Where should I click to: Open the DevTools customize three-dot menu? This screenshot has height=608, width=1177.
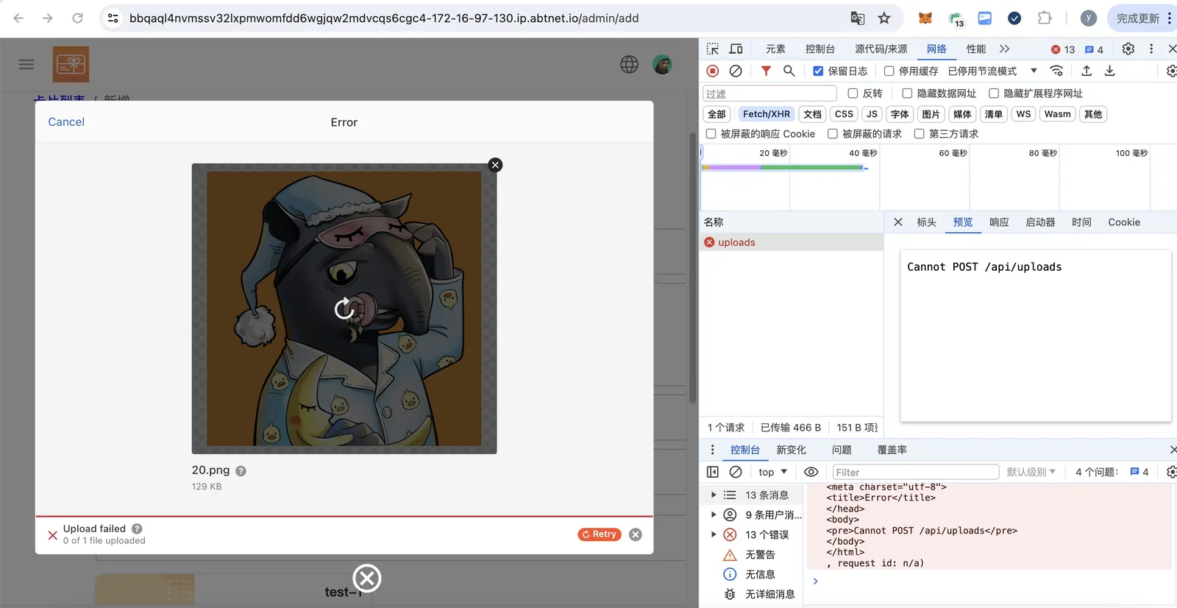pyautogui.click(x=1151, y=49)
